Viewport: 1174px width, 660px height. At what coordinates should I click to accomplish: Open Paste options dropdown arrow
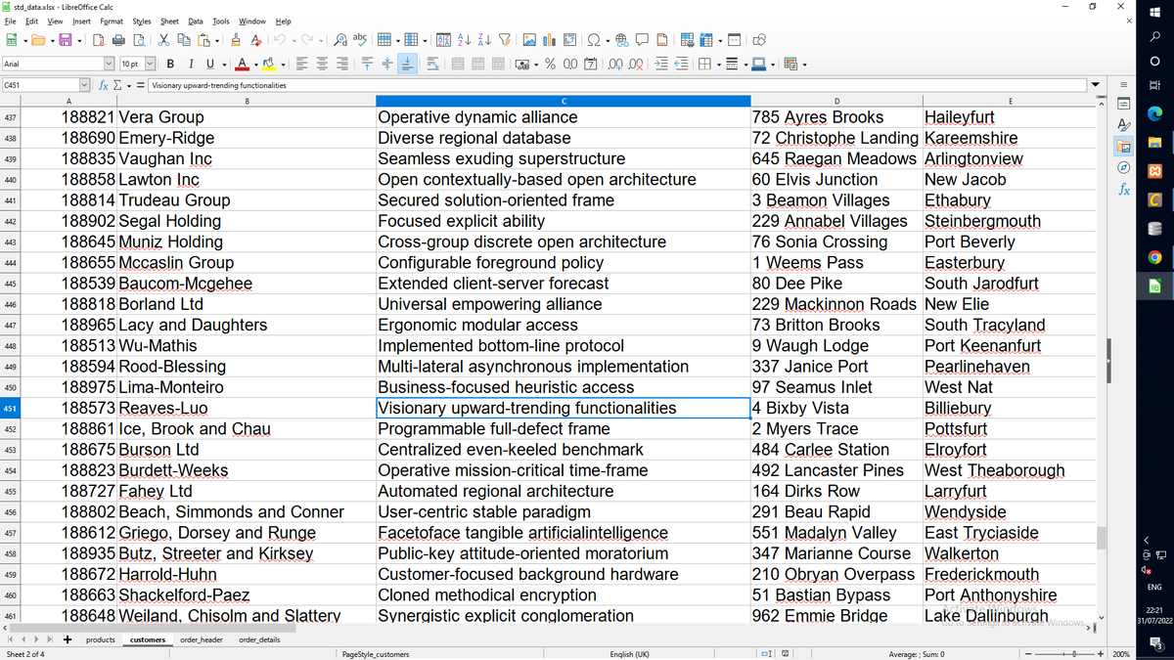(217, 40)
